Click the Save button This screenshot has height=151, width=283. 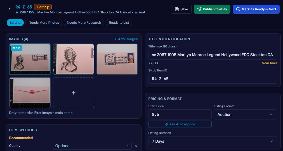[181, 9]
